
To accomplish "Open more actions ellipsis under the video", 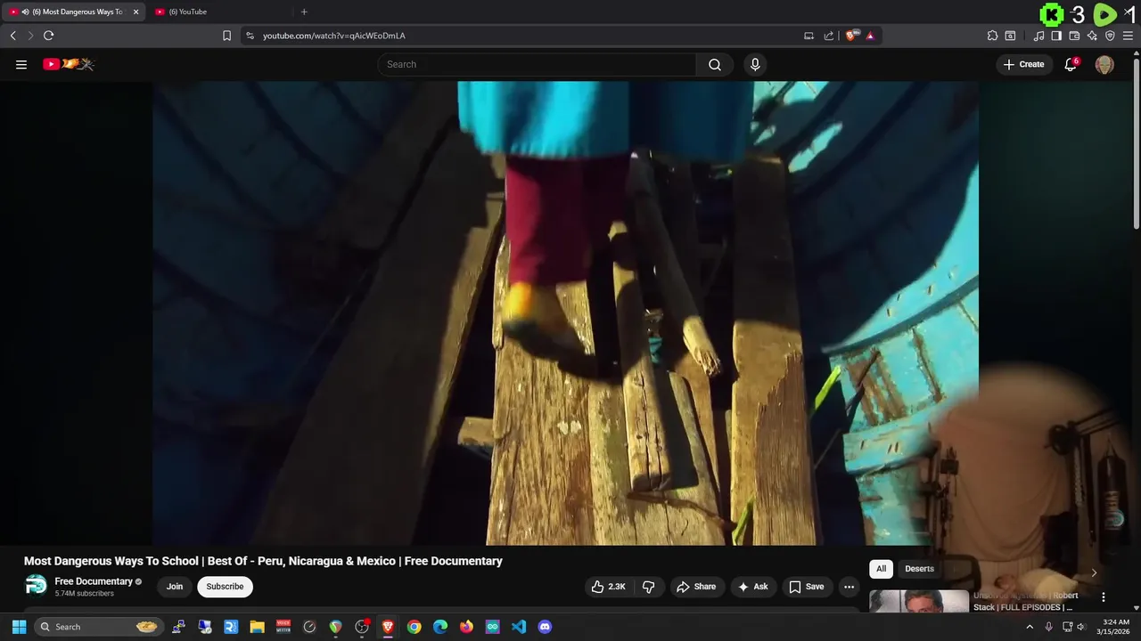I will point(849,587).
